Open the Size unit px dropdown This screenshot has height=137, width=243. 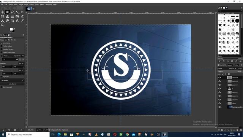(21, 70)
